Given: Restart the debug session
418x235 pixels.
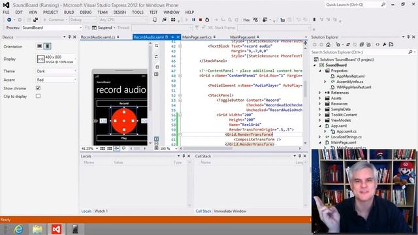Looking at the screenshot, I should coord(207,20).
